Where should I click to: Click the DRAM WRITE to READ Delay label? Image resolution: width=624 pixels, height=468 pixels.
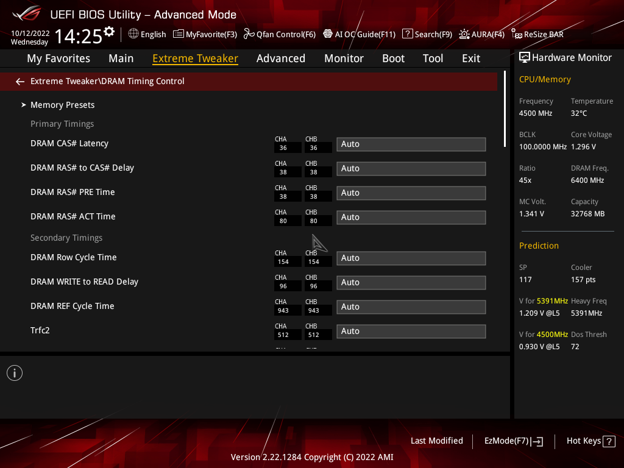84,282
